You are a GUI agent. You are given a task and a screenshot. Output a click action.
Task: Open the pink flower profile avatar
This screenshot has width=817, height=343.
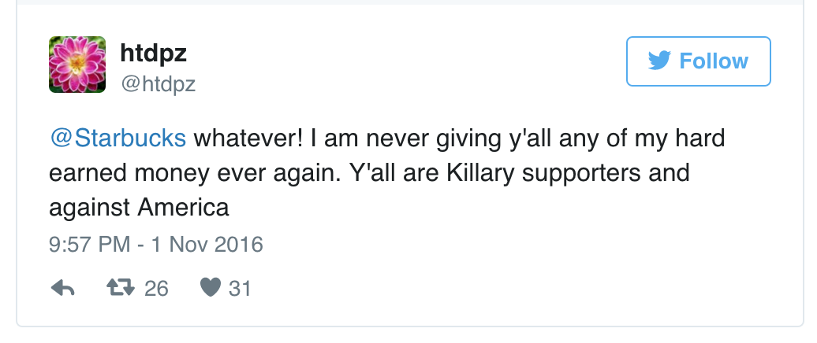click(77, 65)
